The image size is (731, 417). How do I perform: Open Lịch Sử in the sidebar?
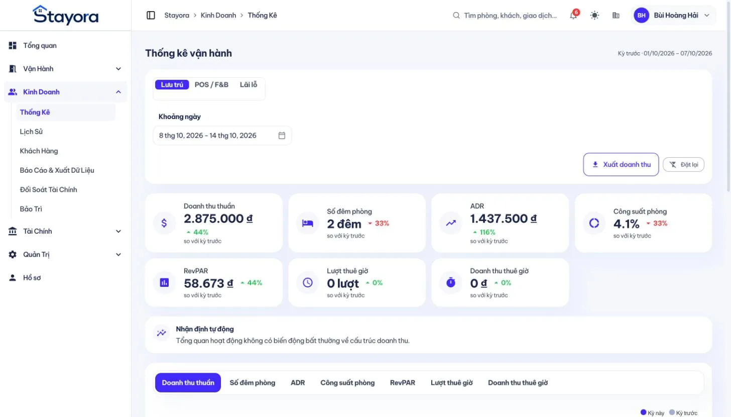tap(65, 132)
